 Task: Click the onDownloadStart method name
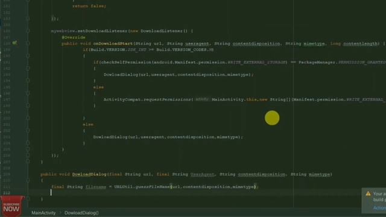pyautogui.click(x=113, y=43)
